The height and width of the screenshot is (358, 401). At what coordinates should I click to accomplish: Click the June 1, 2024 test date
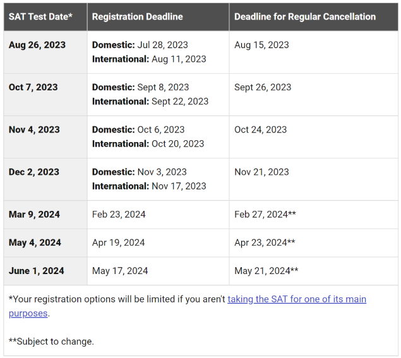(37, 271)
